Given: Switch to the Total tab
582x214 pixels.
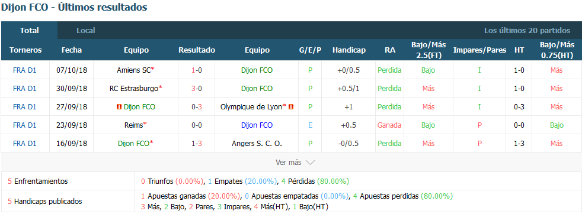Looking at the screenshot, I should 29,30.
